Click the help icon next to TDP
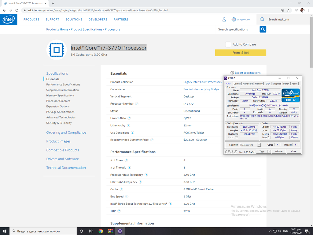Image resolution: width=313 pixels, height=235 pixels. [119, 211]
